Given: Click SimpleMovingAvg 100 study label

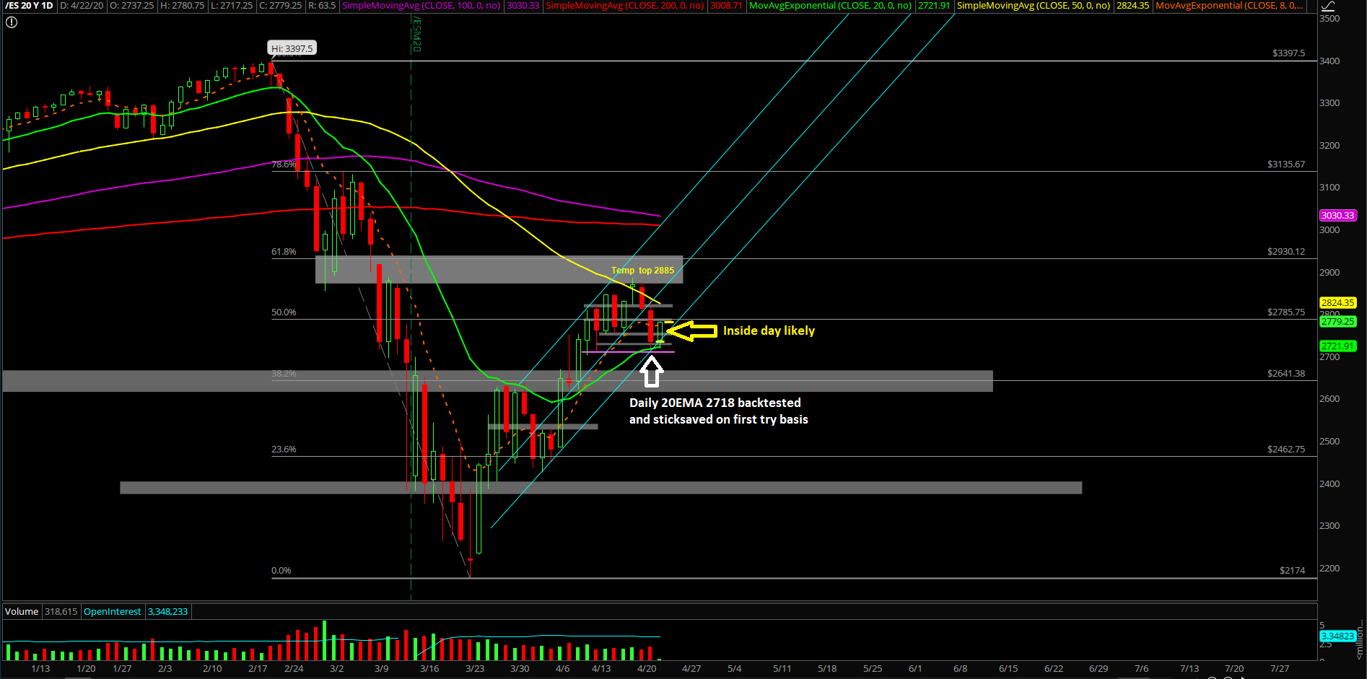Looking at the screenshot, I should (421, 6).
